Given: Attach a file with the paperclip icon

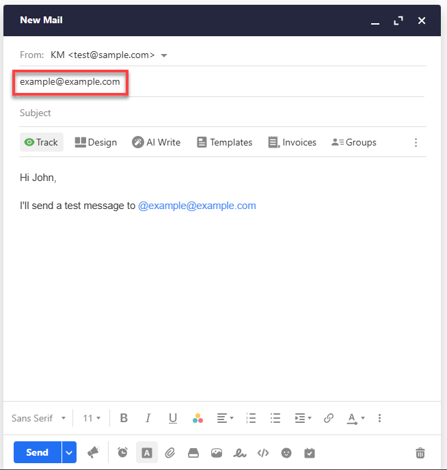Looking at the screenshot, I should coord(170,453).
